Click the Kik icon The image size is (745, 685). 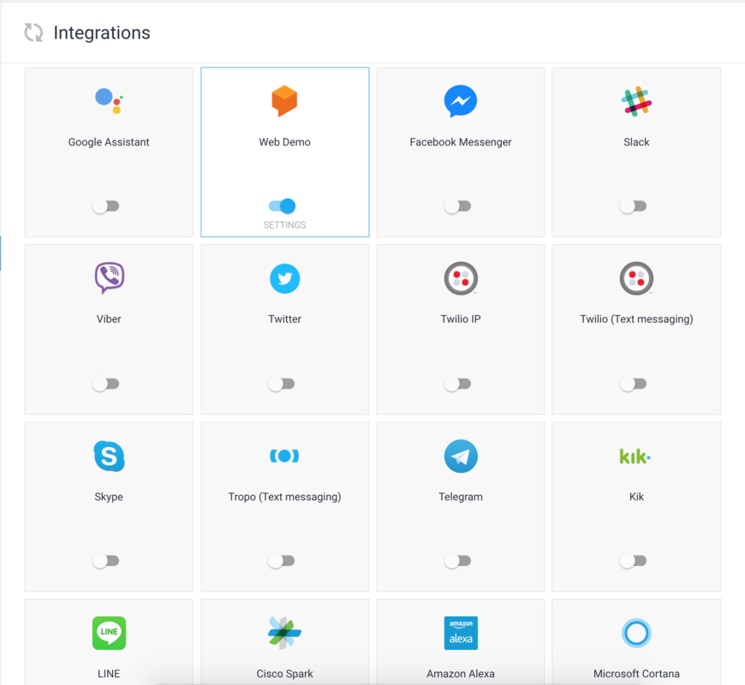pos(635,456)
